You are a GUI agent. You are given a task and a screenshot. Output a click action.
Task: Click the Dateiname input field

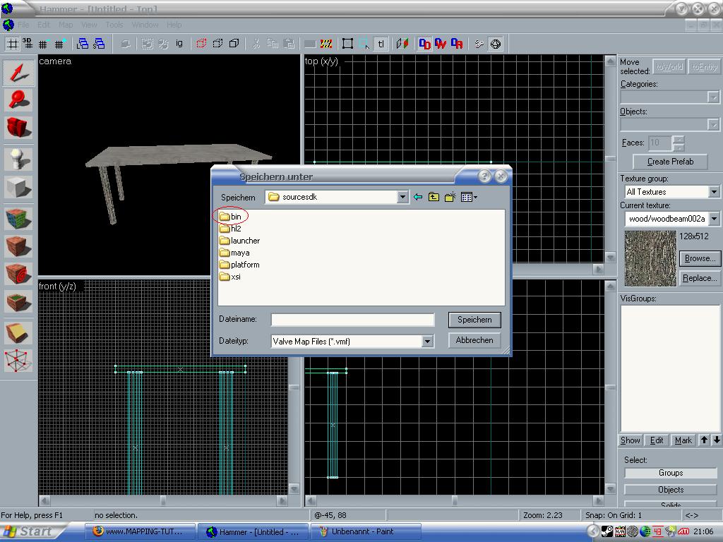coord(353,320)
